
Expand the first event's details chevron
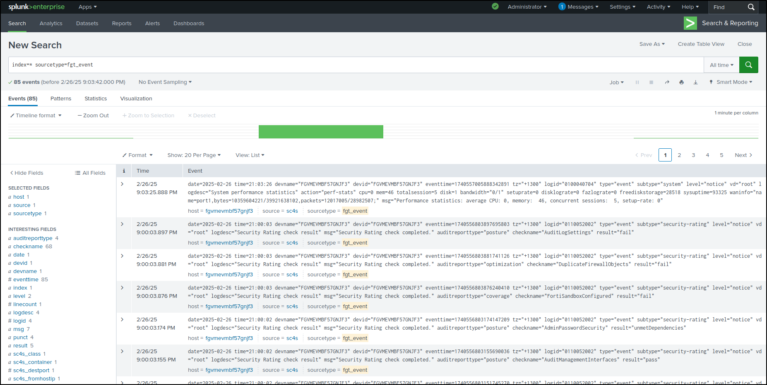pos(123,184)
